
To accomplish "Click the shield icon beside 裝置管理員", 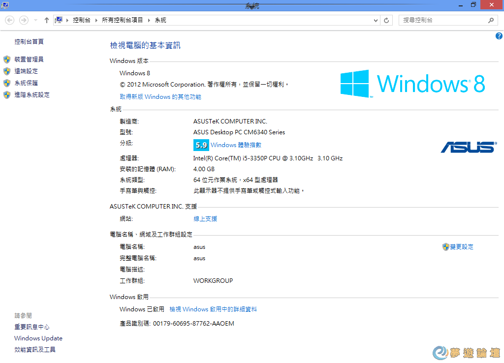I will click(7, 60).
